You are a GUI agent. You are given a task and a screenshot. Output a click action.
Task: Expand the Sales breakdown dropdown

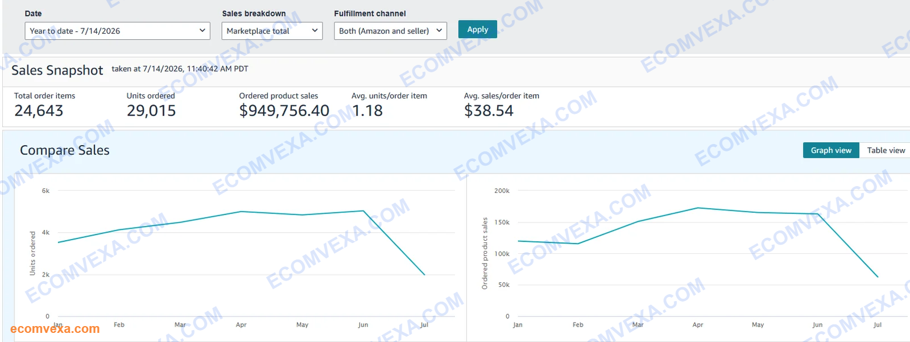click(x=272, y=31)
